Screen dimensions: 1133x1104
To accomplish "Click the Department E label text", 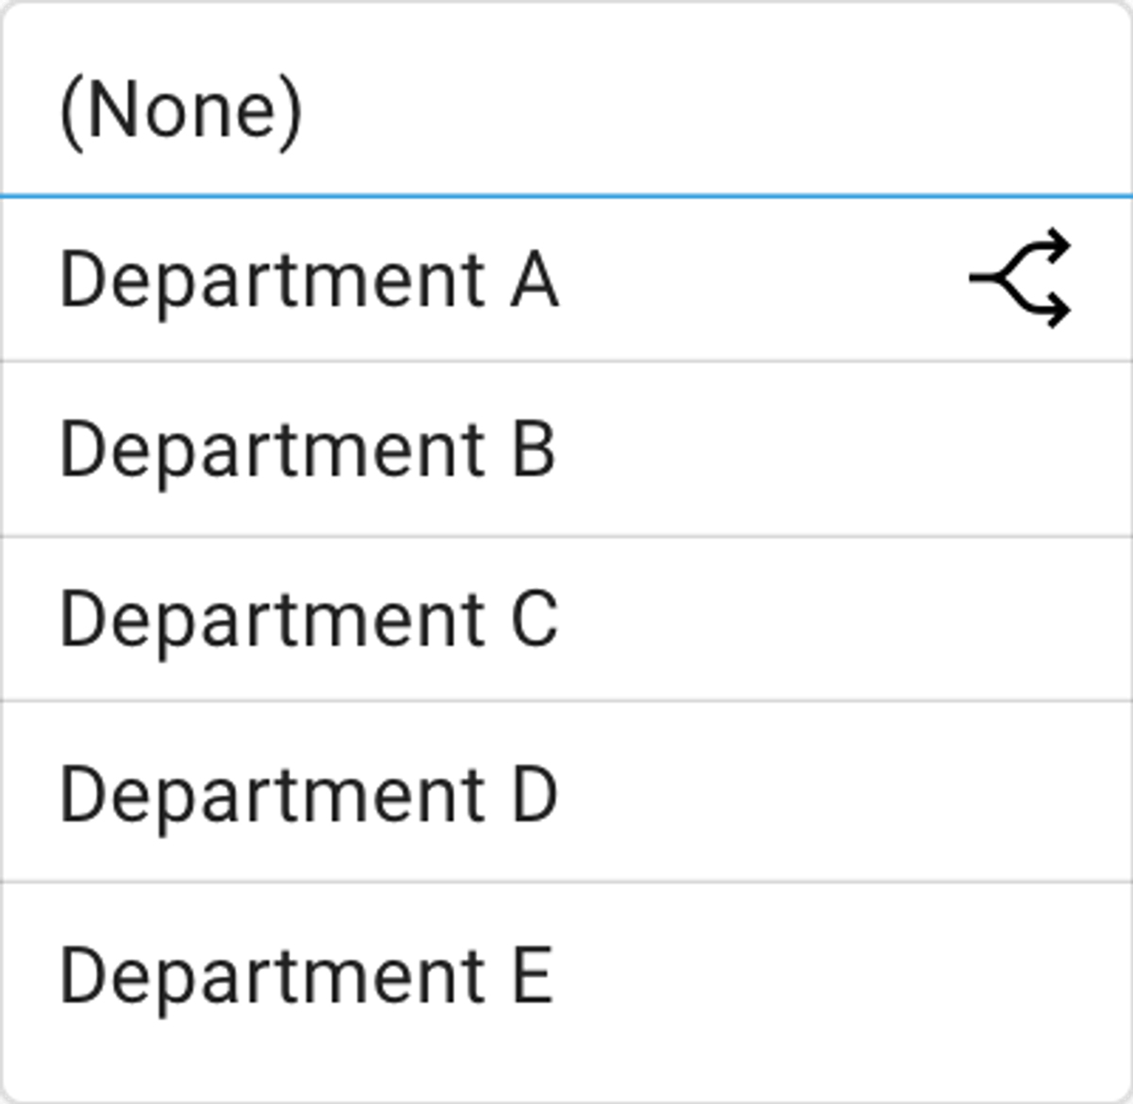I will 306,979.
